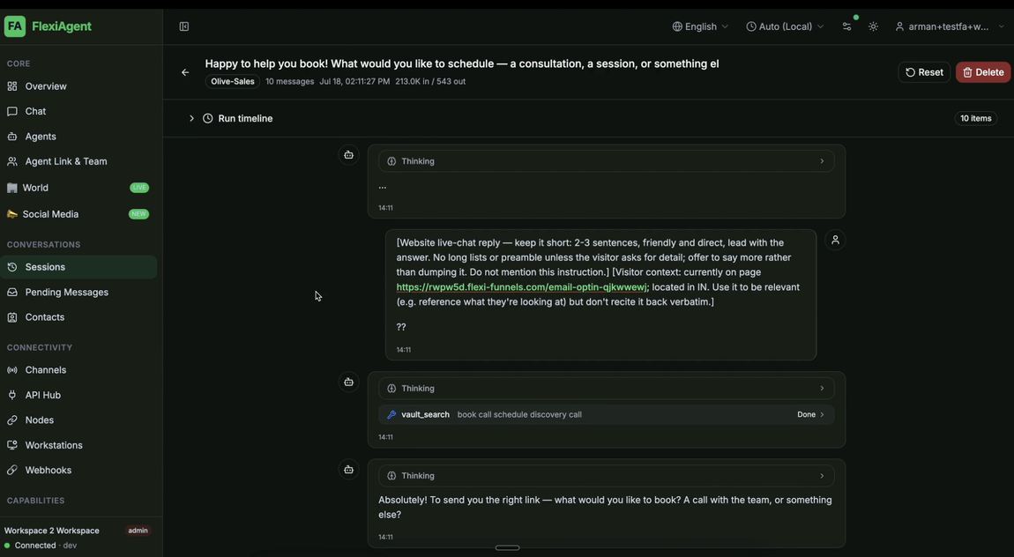This screenshot has height=557, width=1014.
Task: Click the Workstations monitor icon
Action: [x=12, y=445]
